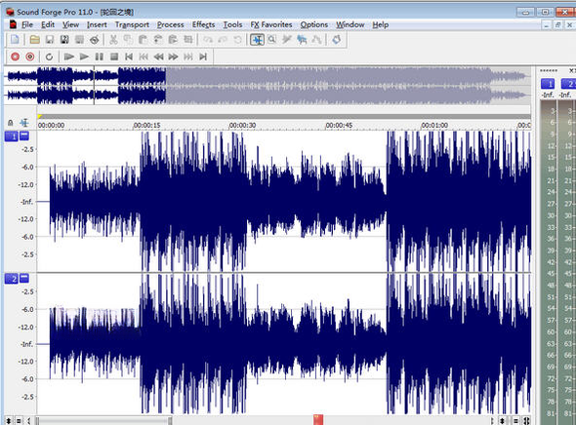The image size is (576, 425).
Task: Select the Event tool
Action: tap(302, 39)
